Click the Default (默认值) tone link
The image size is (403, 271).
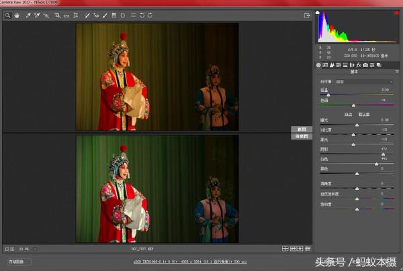(x=364, y=115)
